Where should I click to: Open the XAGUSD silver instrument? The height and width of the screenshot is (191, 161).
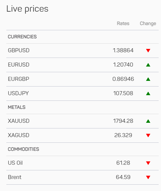click(x=19, y=135)
